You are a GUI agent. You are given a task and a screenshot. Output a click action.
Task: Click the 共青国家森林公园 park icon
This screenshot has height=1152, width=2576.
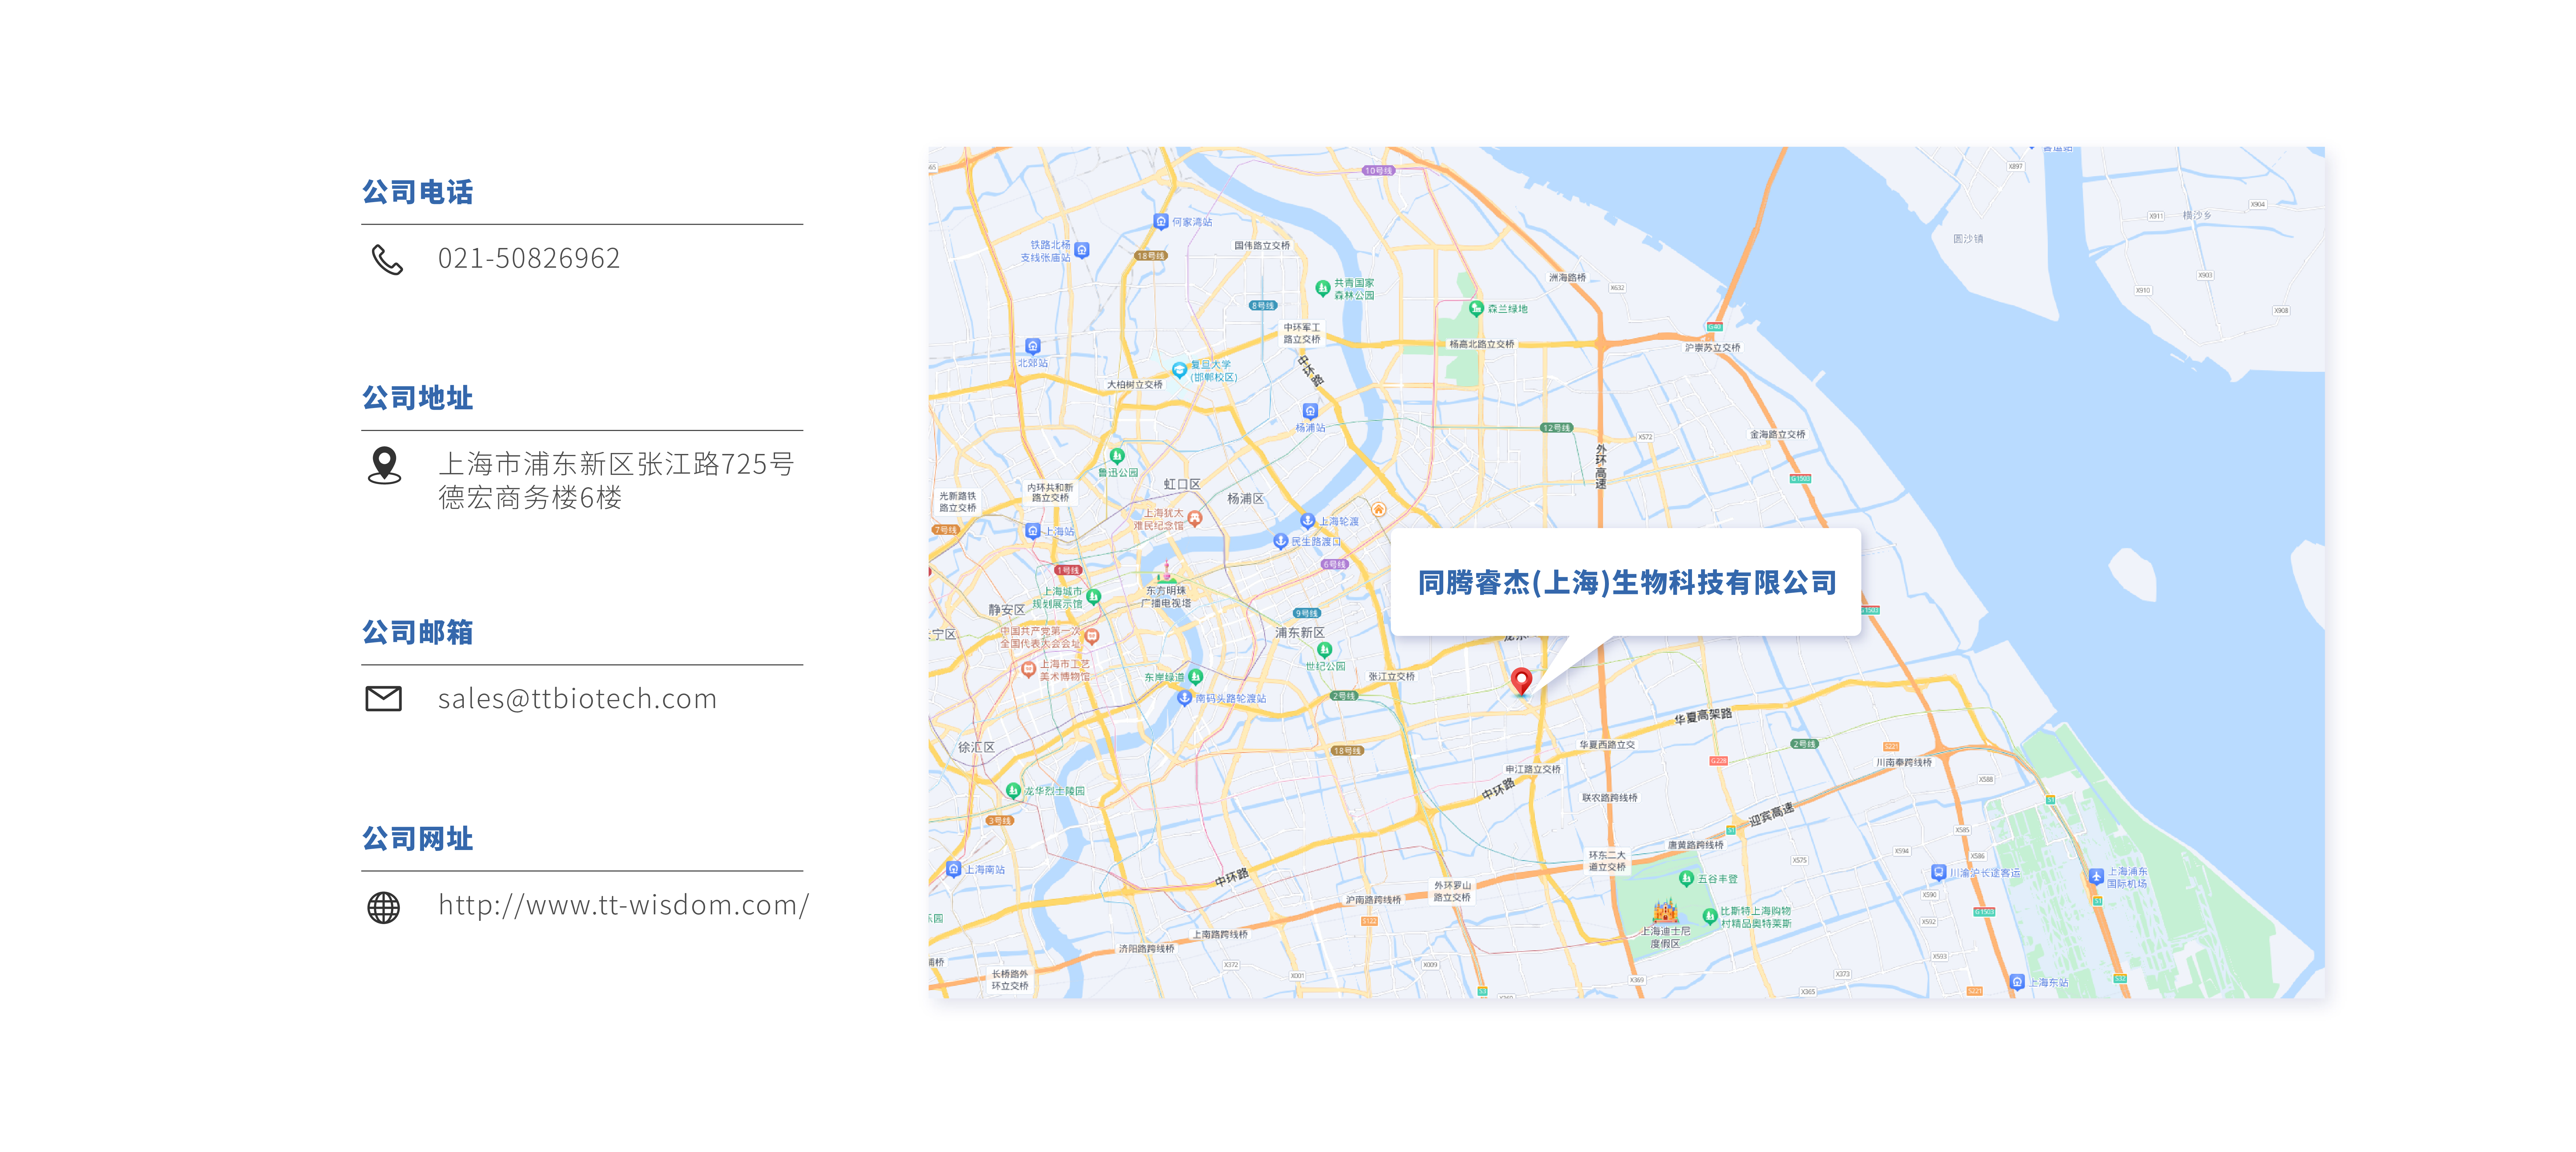tap(1323, 288)
